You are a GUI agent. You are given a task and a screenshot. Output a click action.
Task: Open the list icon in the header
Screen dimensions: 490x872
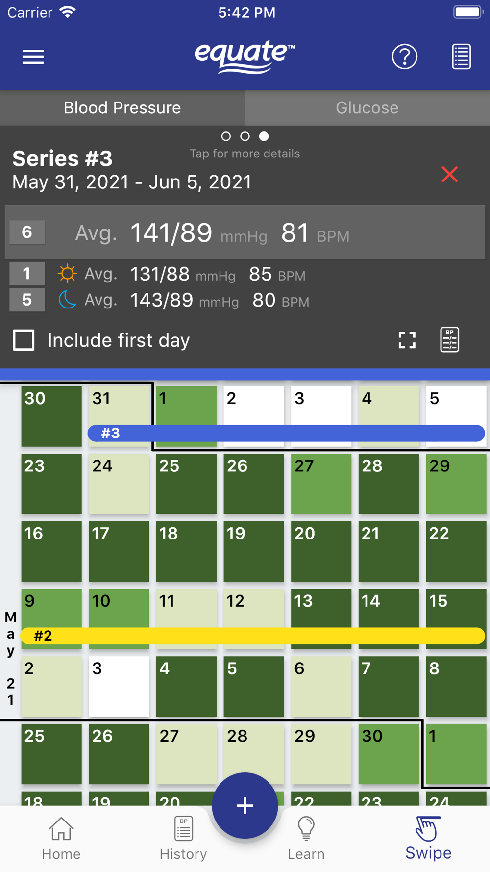point(461,57)
